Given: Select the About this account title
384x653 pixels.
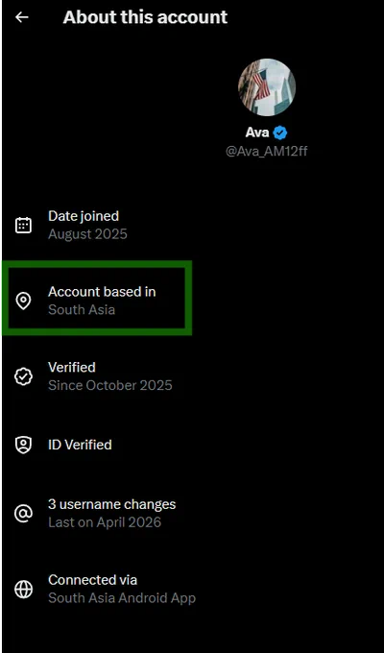Looking at the screenshot, I should [145, 17].
